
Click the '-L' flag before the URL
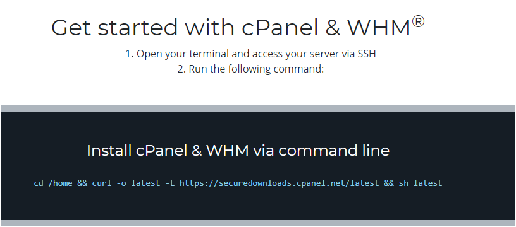pyautogui.click(x=170, y=183)
